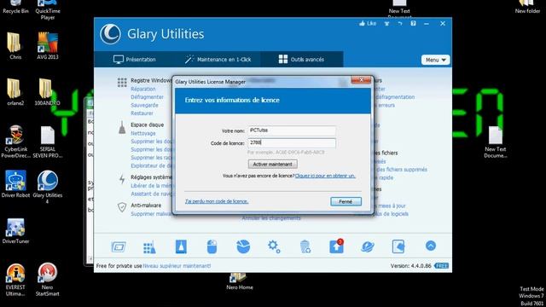Image resolution: width=546 pixels, height=307 pixels.
Task: Open the Browser Assistant planet icon
Action: 368,246
